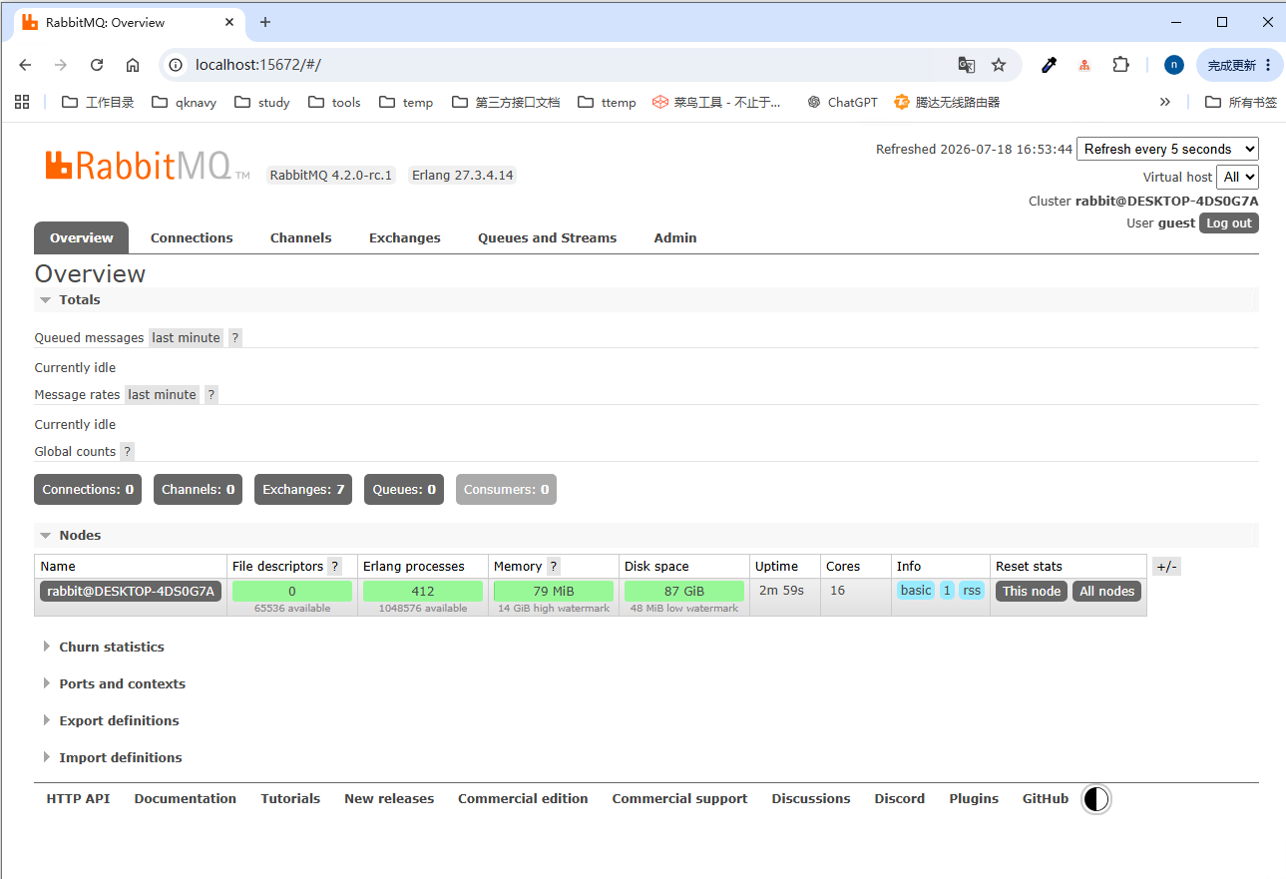Switch to the Connections tab

tap(192, 237)
